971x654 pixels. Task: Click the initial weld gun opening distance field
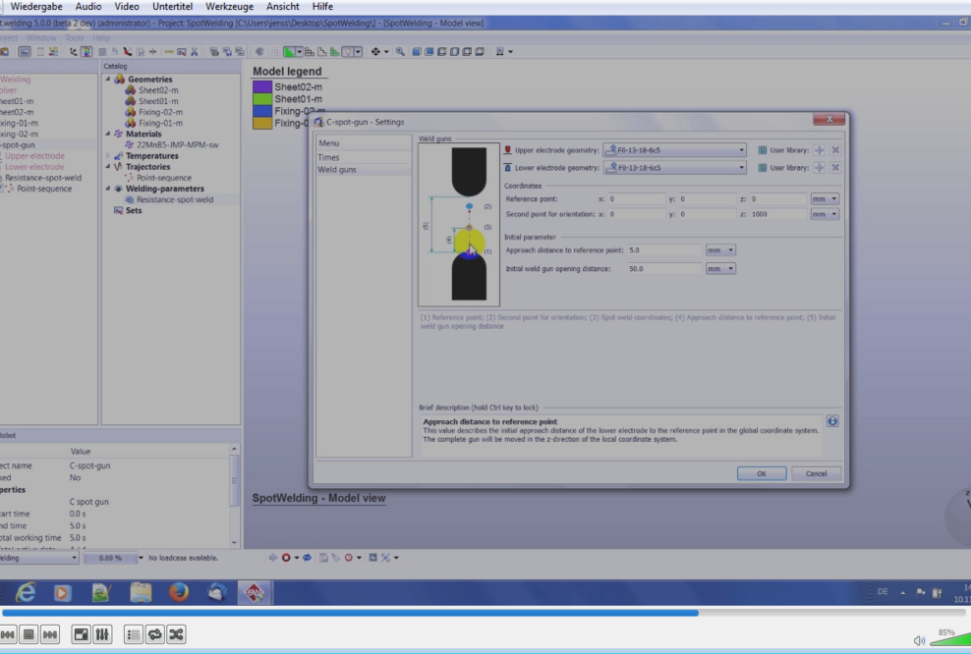click(x=664, y=268)
